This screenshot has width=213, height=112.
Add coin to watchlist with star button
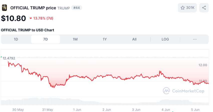click(187, 8)
